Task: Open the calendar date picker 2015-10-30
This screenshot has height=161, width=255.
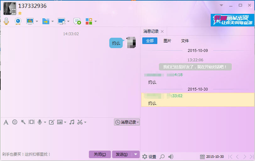Action: (x=212, y=157)
